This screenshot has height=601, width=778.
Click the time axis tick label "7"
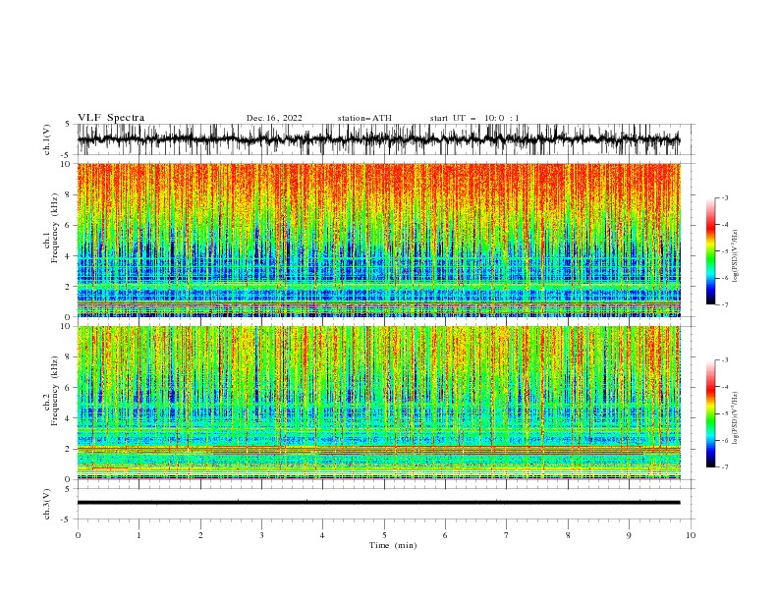point(507,535)
